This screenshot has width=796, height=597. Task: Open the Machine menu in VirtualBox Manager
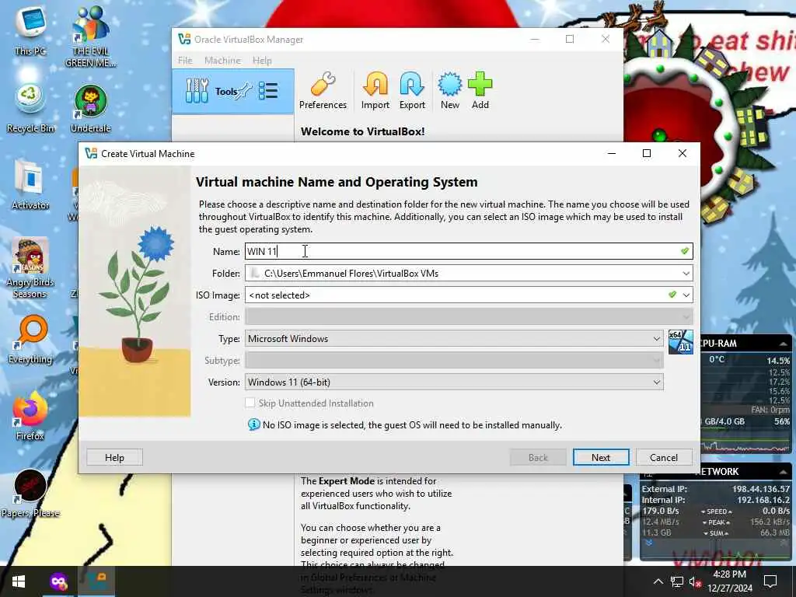(x=222, y=61)
